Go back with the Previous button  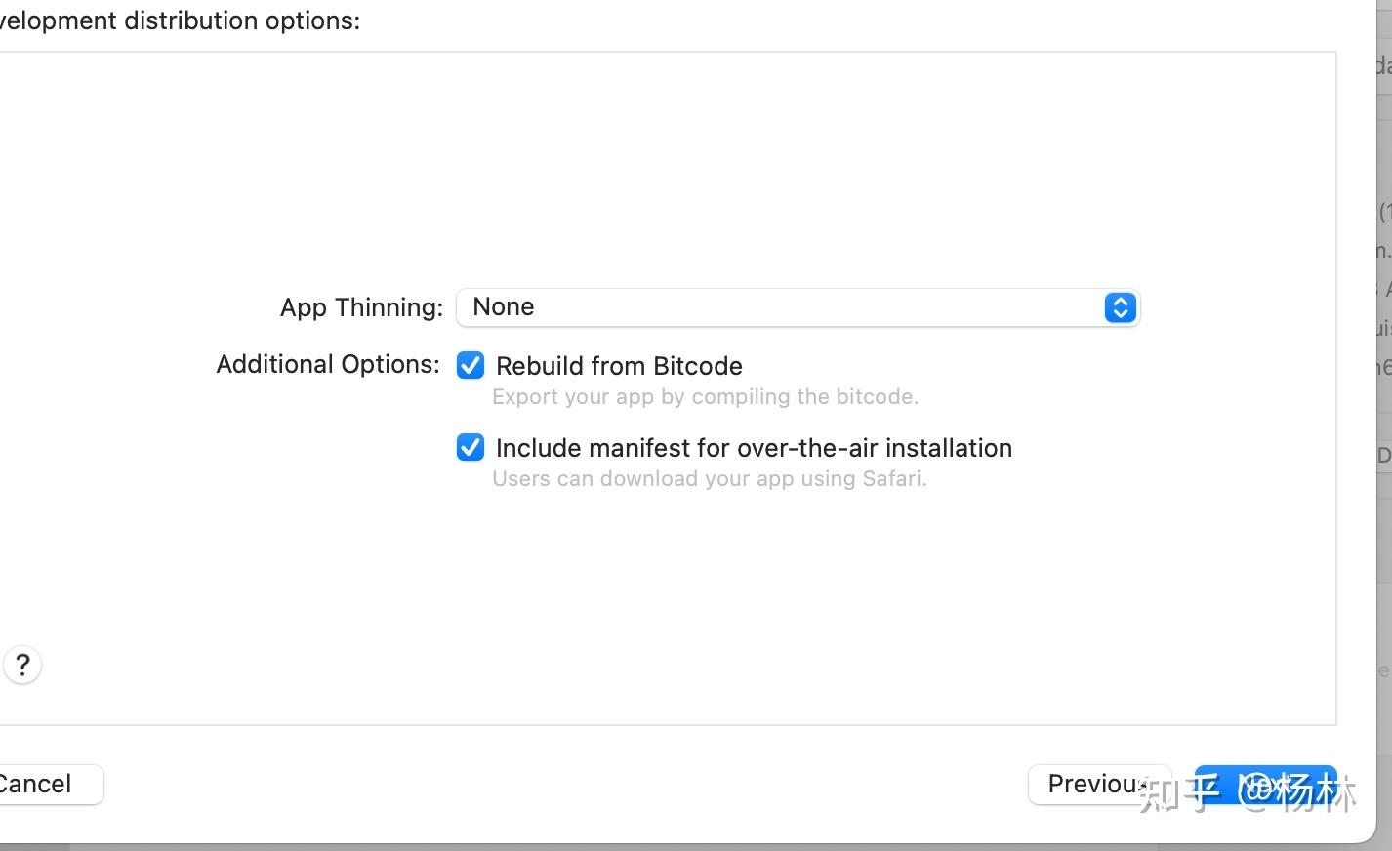(x=1097, y=784)
